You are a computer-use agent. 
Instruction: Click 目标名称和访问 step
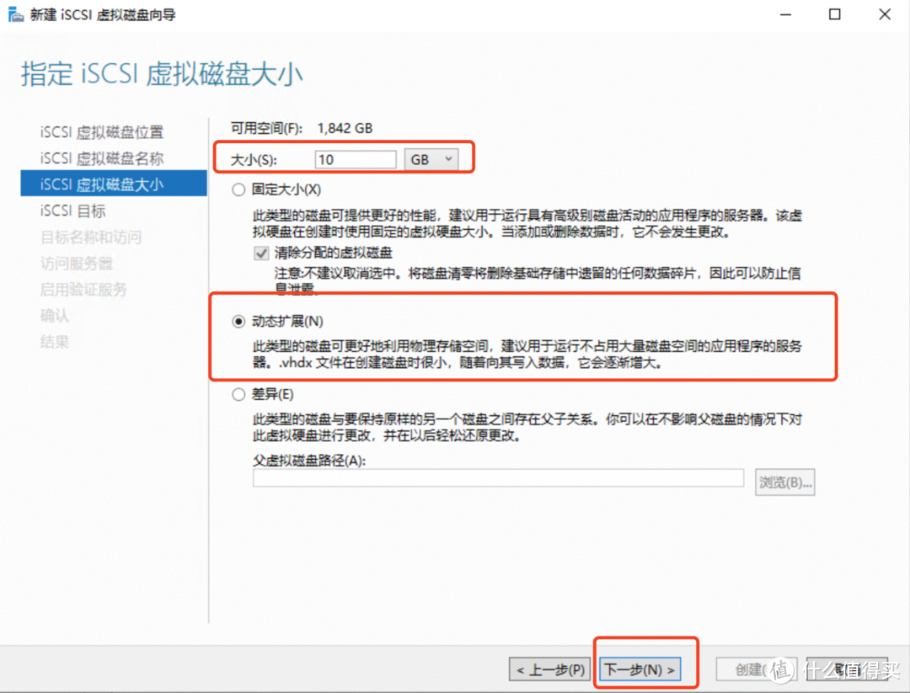pyautogui.click(x=91, y=237)
